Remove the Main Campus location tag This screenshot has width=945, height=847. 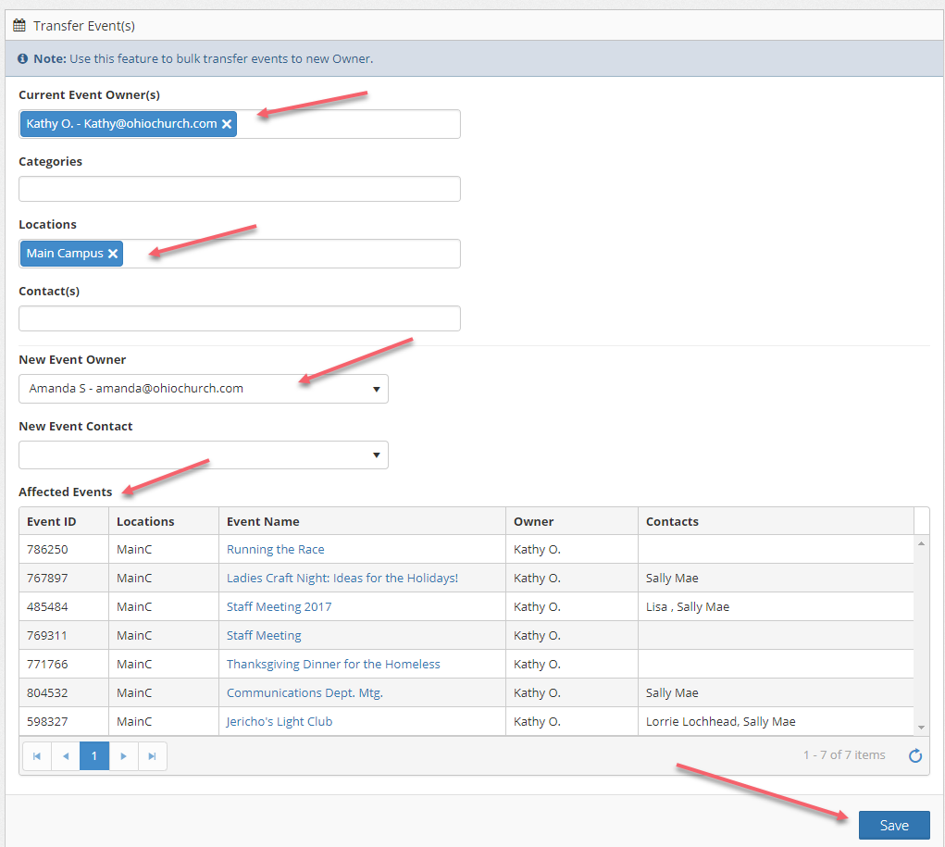113,254
